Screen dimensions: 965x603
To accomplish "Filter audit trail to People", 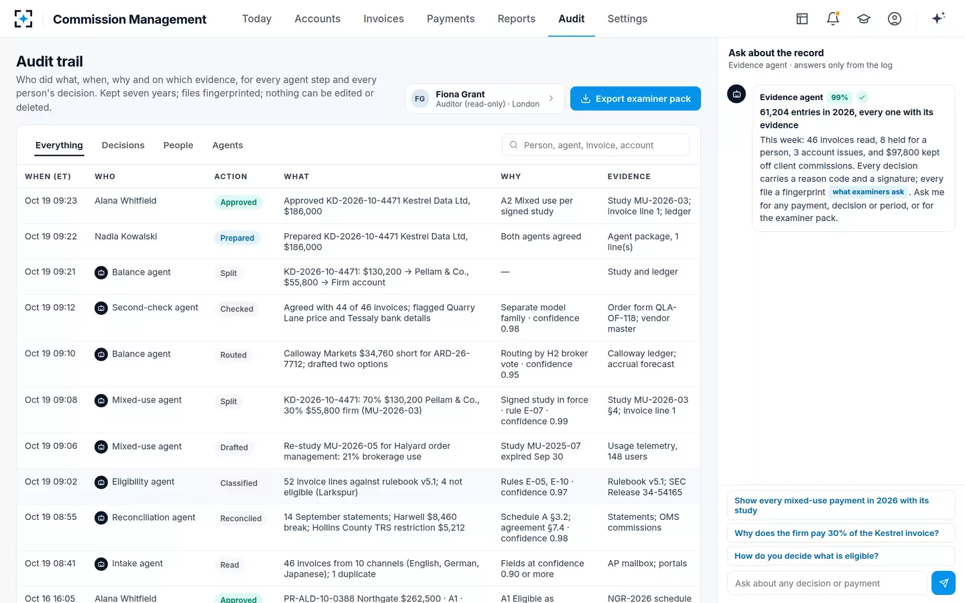I will [x=178, y=145].
